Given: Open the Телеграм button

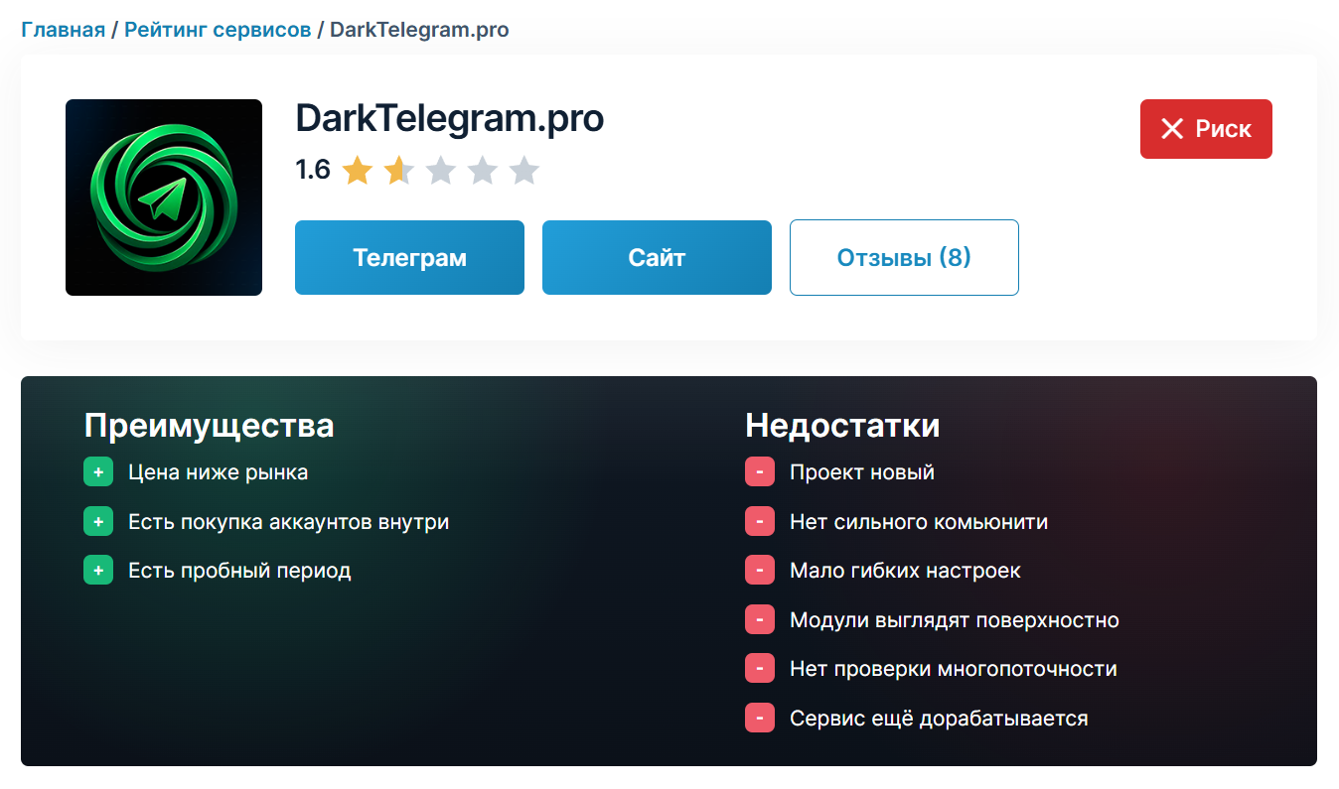Looking at the screenshot, I should (409, 258).
